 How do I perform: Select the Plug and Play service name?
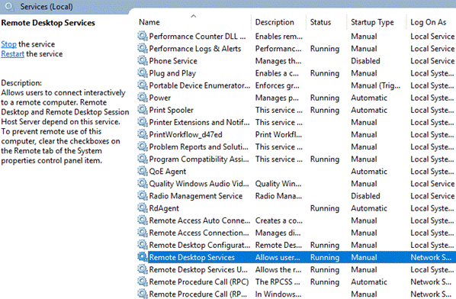coord(172,73)
